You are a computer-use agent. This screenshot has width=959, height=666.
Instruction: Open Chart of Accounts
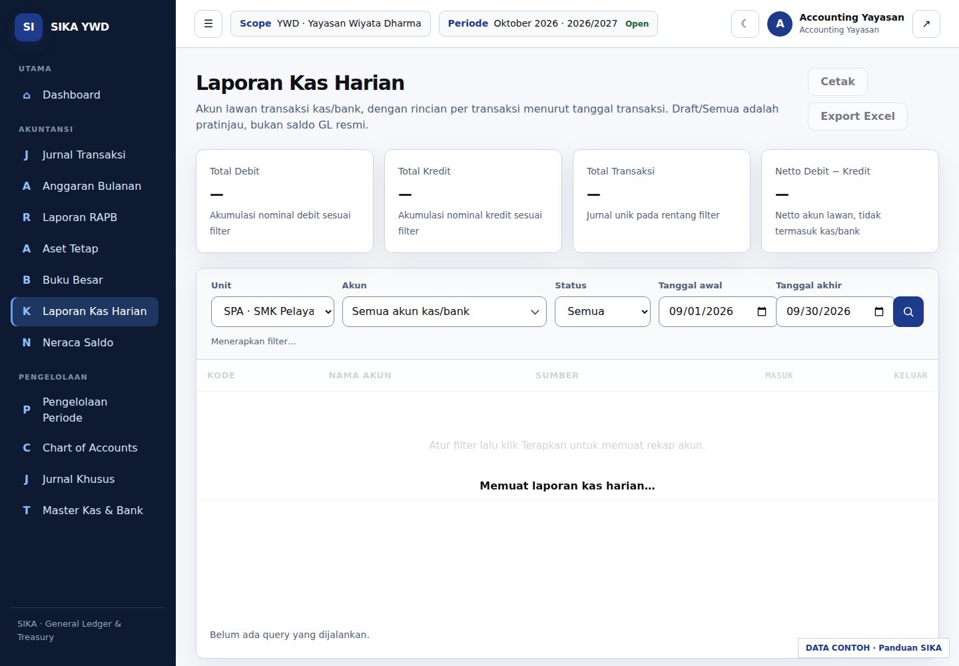coord(85,448)
